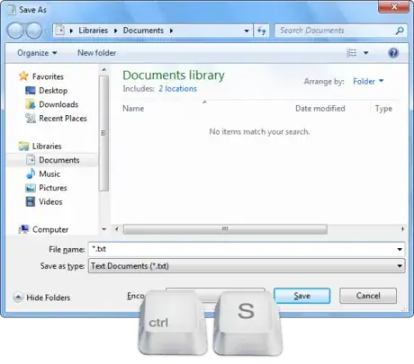The height and width of the screenshot is (364, 414).
Task: Sort files by the Name column header
Action: pyautogui.click(x=133, y=109)
